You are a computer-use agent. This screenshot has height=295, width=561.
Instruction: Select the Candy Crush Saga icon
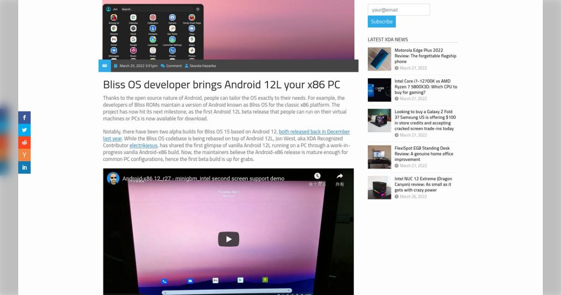[x=192, y=18]
